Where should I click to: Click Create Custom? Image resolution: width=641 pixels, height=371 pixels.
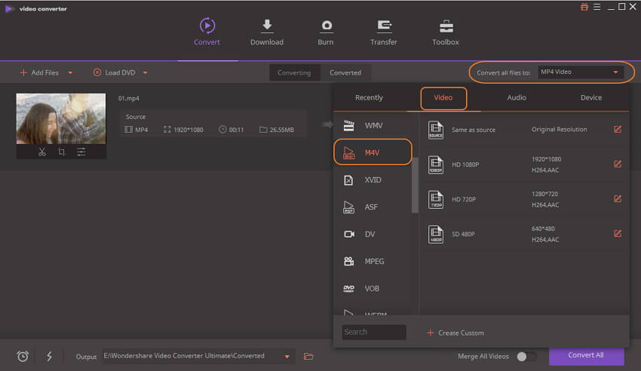click(x=455, y=333)
